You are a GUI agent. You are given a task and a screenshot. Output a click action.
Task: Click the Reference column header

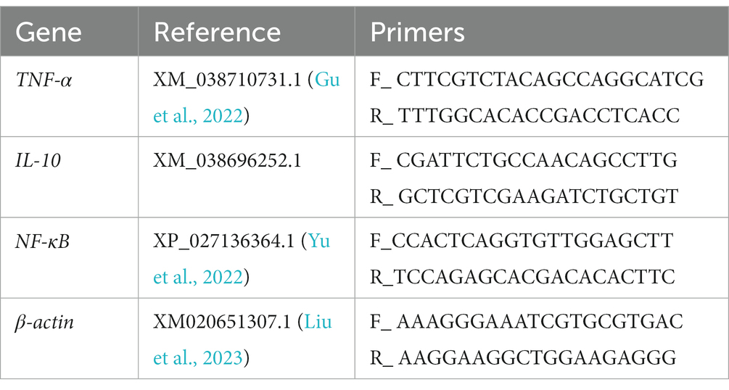(217, 33)
